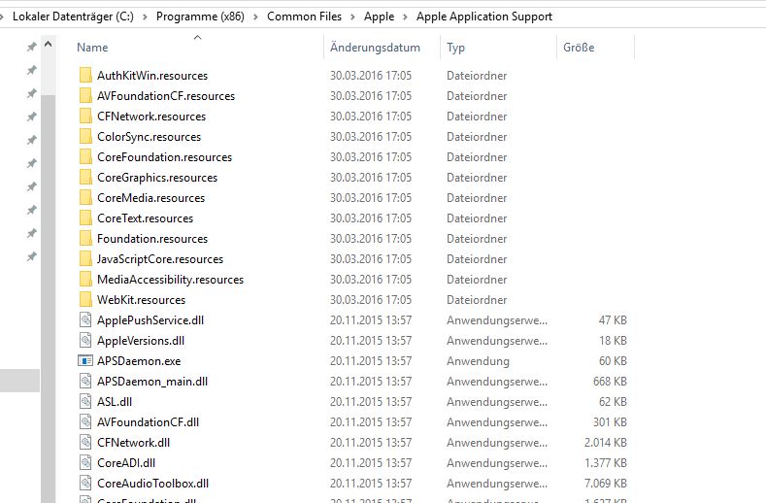Select the AuthKitWin.resources file name
The height and width of the screenshot is (503, 766).
(152, 76)
